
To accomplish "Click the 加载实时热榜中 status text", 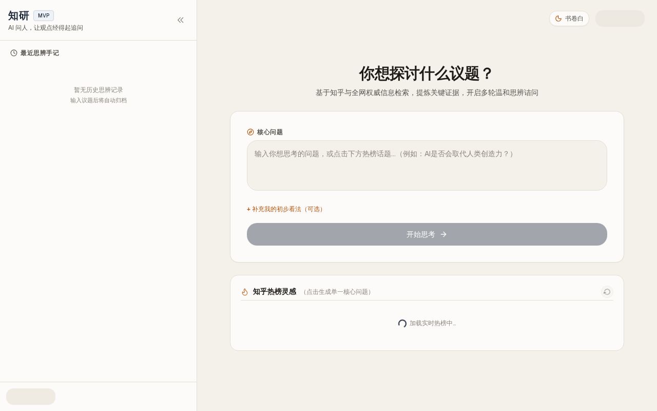I will [433, 323].
